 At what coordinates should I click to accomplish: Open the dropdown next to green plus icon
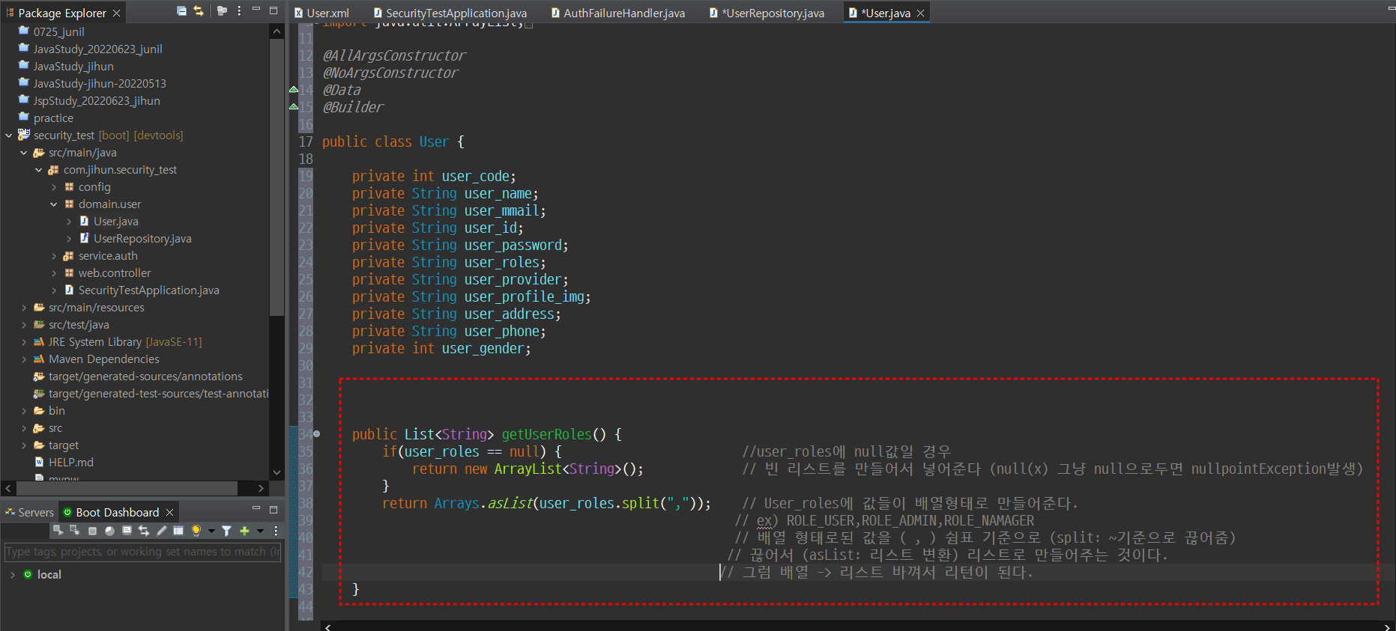[260, 531]
